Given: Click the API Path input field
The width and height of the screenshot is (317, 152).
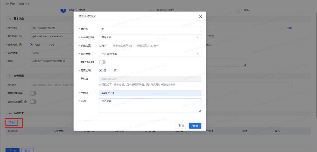Looking at the screenshot, I should coord(51,36).
